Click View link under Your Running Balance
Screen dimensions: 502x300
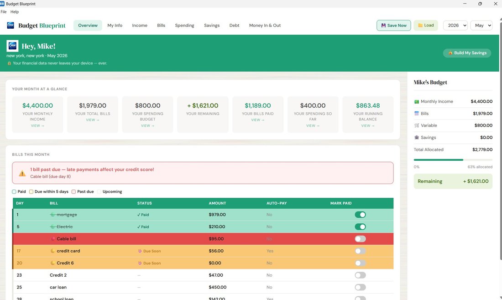(x=368, y=126)
